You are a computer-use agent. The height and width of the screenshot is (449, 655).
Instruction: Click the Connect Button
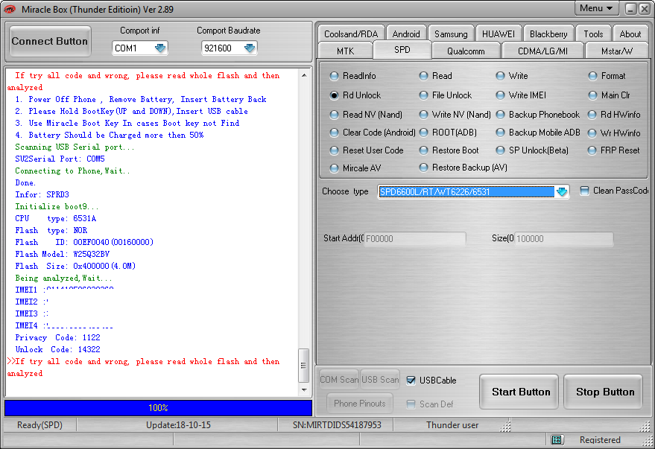click(x=50, y=41)
